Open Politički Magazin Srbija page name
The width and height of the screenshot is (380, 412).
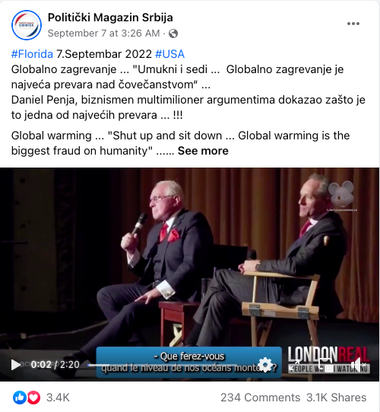coord(110,18)
